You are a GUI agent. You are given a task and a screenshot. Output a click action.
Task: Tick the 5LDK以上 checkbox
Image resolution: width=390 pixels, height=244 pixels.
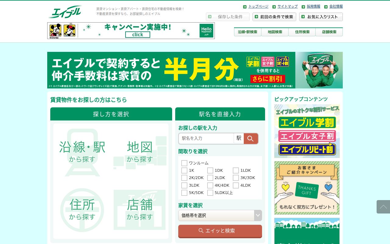pyautogui.click(x=210, y=193)
